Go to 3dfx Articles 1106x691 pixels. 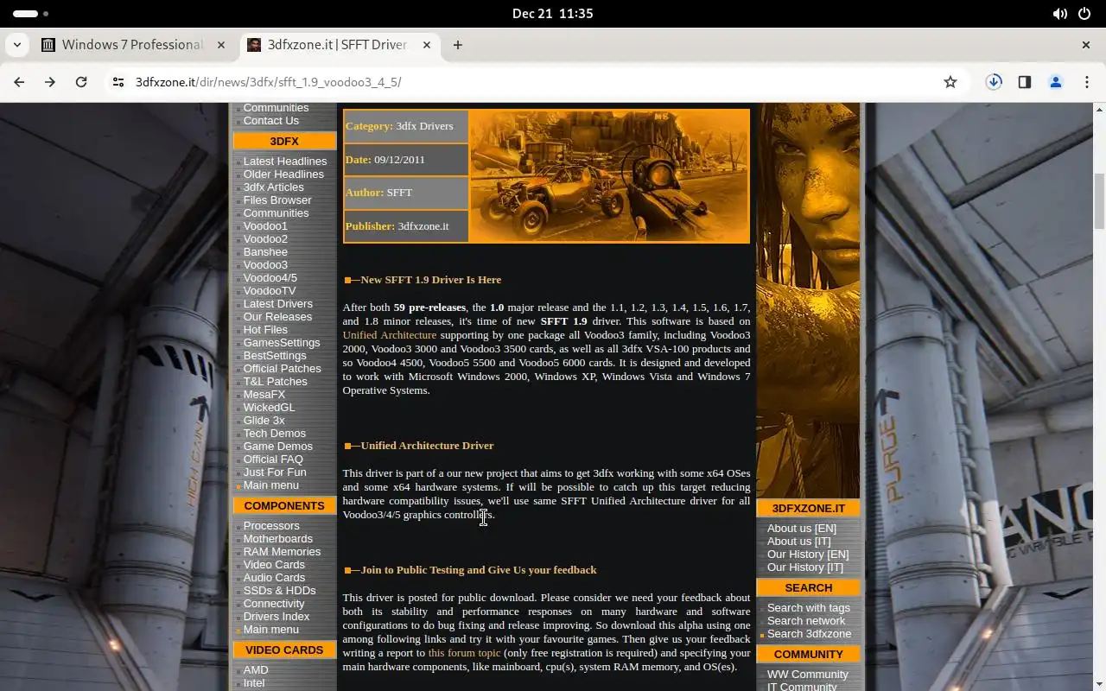(x=273, y=187)
